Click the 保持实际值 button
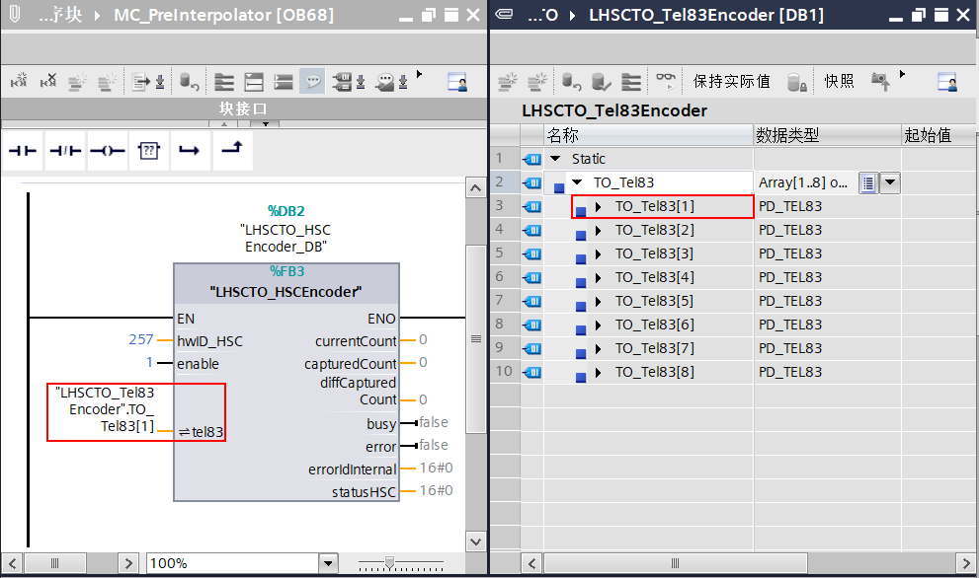979x578 pixels. coord(731,82)
